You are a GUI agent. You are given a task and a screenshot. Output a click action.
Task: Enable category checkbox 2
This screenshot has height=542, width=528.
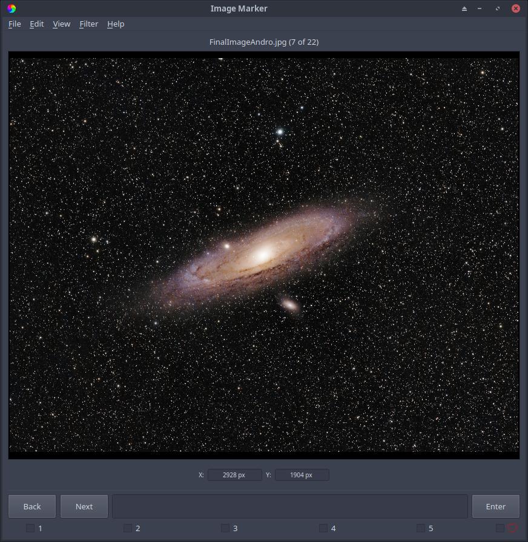tap(128, 528)
